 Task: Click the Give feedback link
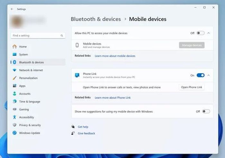[x=86, y=133]
